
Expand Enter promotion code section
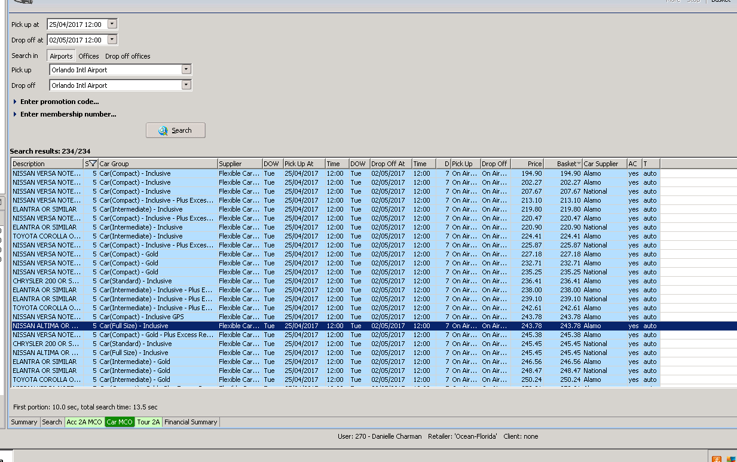[x=59, y=102]
